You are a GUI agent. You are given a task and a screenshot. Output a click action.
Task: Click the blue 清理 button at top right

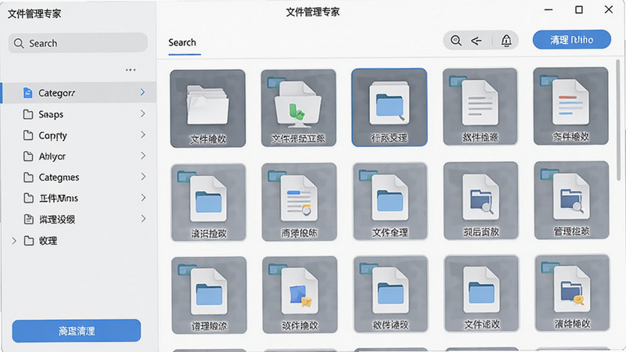[x=572, y=40]
